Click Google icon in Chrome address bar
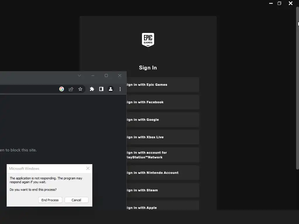 tap(62, 89)
